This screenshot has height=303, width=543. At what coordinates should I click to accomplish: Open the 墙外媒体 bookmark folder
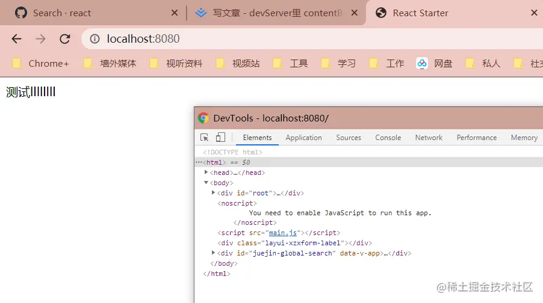point(110,64)
